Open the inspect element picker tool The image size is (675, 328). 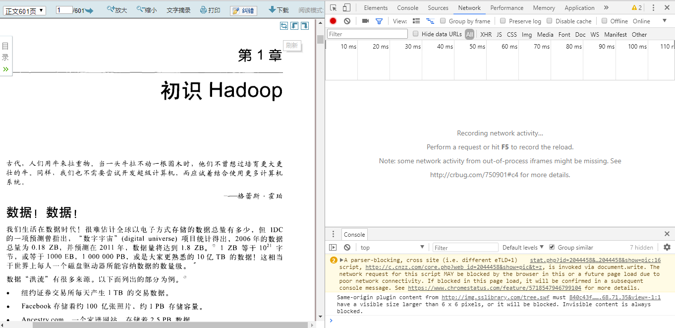click(334, 7)
